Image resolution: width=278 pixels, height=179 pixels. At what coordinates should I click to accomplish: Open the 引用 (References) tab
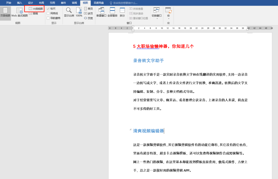(53, 3)
